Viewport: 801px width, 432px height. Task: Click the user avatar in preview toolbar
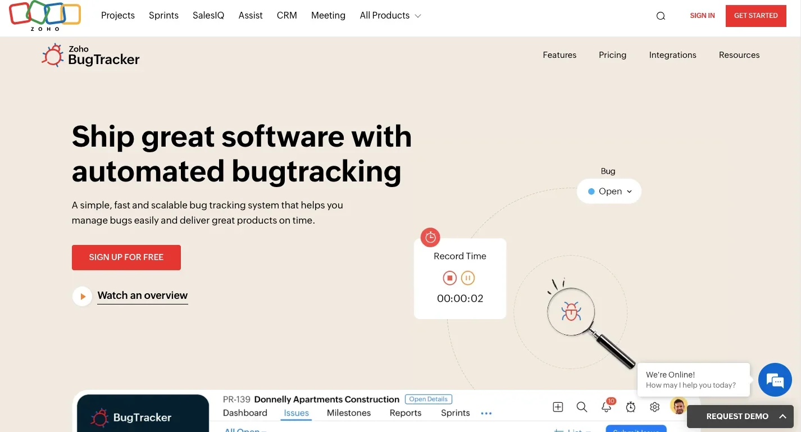click(x=679, y=406)
